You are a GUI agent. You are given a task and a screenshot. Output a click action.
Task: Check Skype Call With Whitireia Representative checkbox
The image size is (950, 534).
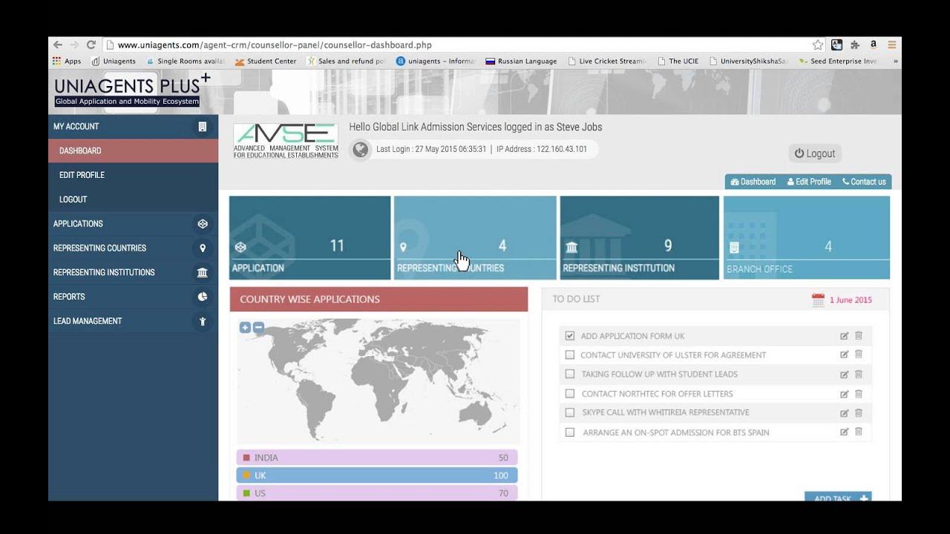[x=570, y=412]
